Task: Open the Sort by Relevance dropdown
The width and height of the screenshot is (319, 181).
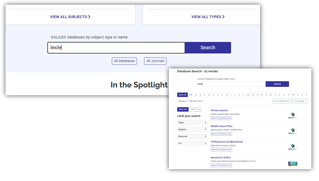Action: coord(282,101)
